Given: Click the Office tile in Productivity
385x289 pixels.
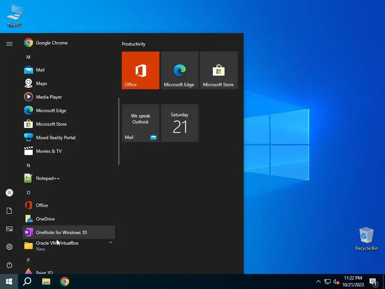Looking at the screenshot, I should click(x=141, y=70).
